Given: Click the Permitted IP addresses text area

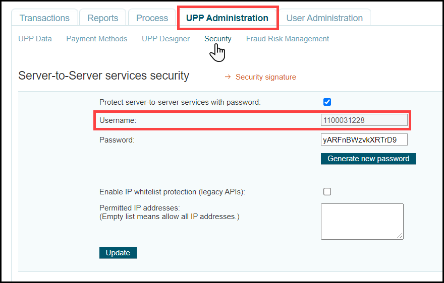Looking at the screenshot, I should (362, 221).
